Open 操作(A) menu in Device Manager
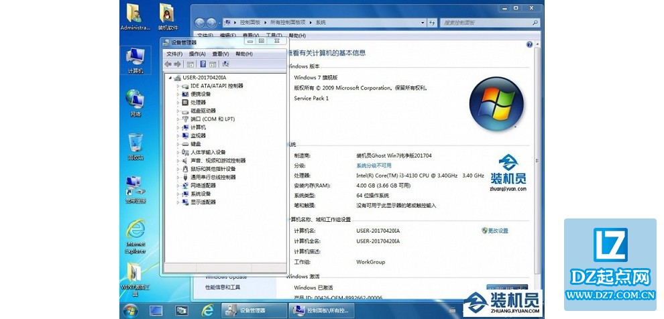This screenshot has width=664, height=319. coord(197,54)
